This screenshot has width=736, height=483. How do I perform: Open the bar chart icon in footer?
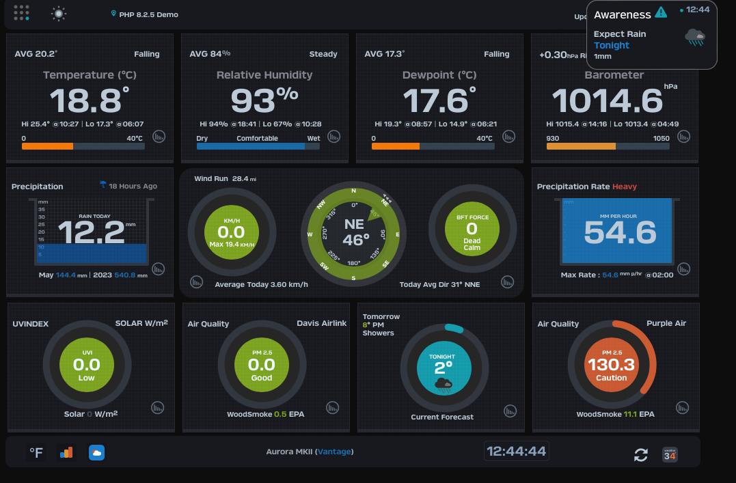pyautogui.click(x=66, y=452)
